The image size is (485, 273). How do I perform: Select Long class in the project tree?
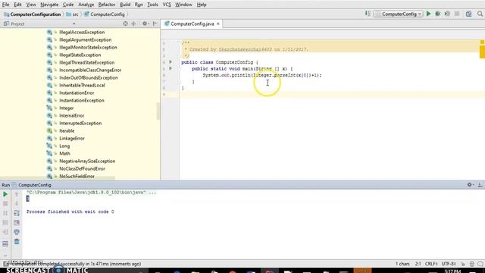[x=64, y=146]
